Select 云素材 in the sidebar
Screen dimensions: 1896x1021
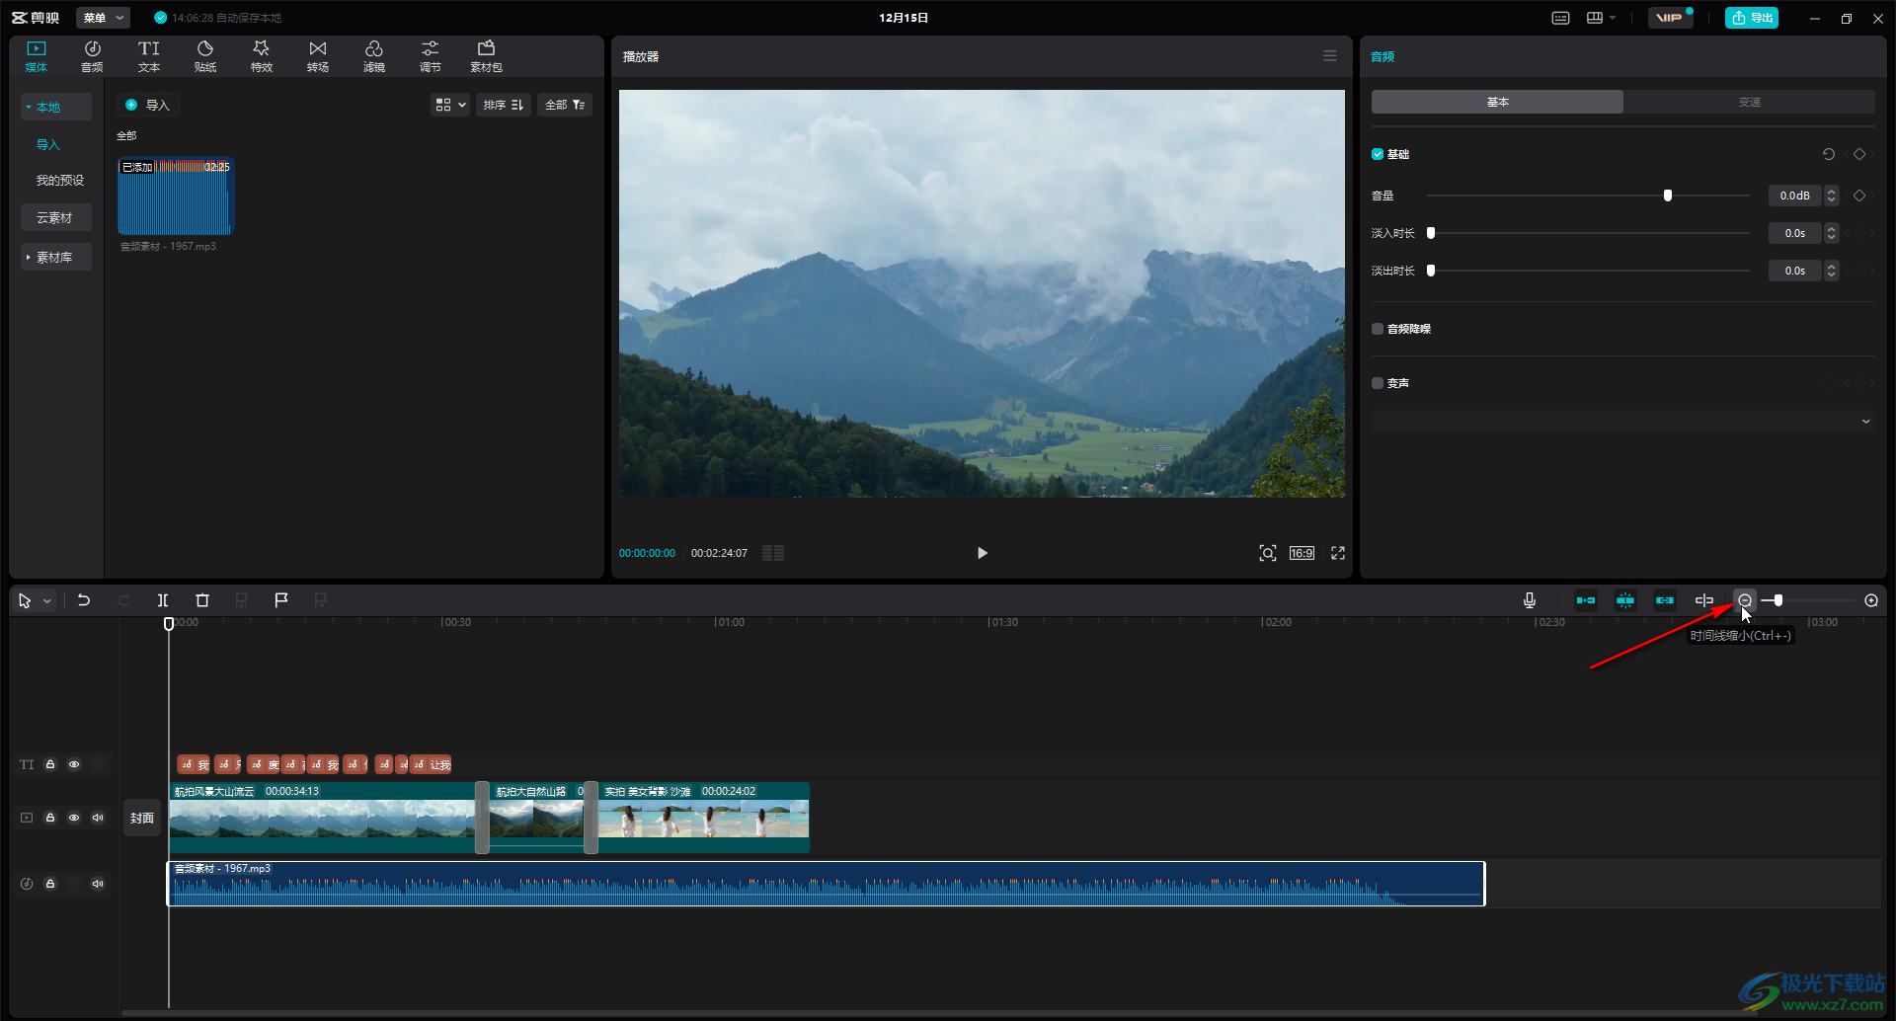tap(56, 217)
